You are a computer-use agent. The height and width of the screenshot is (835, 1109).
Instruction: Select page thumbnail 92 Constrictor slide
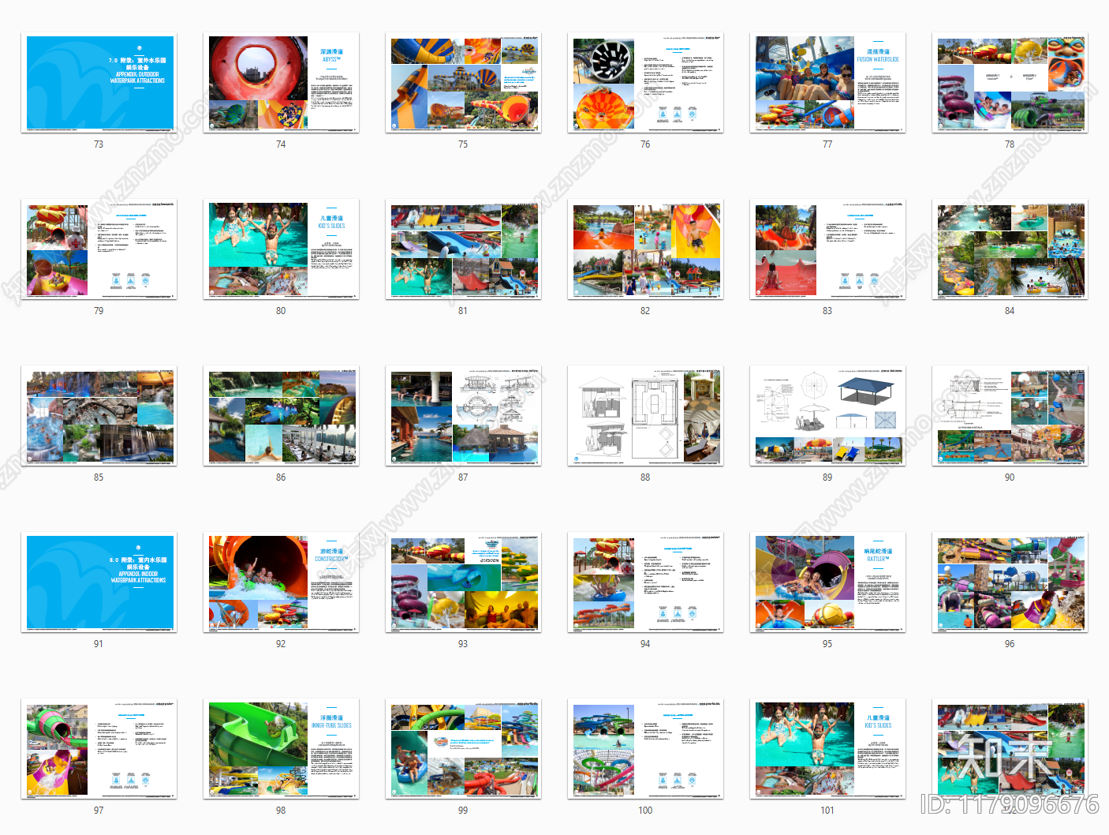[x=281, y=582]
